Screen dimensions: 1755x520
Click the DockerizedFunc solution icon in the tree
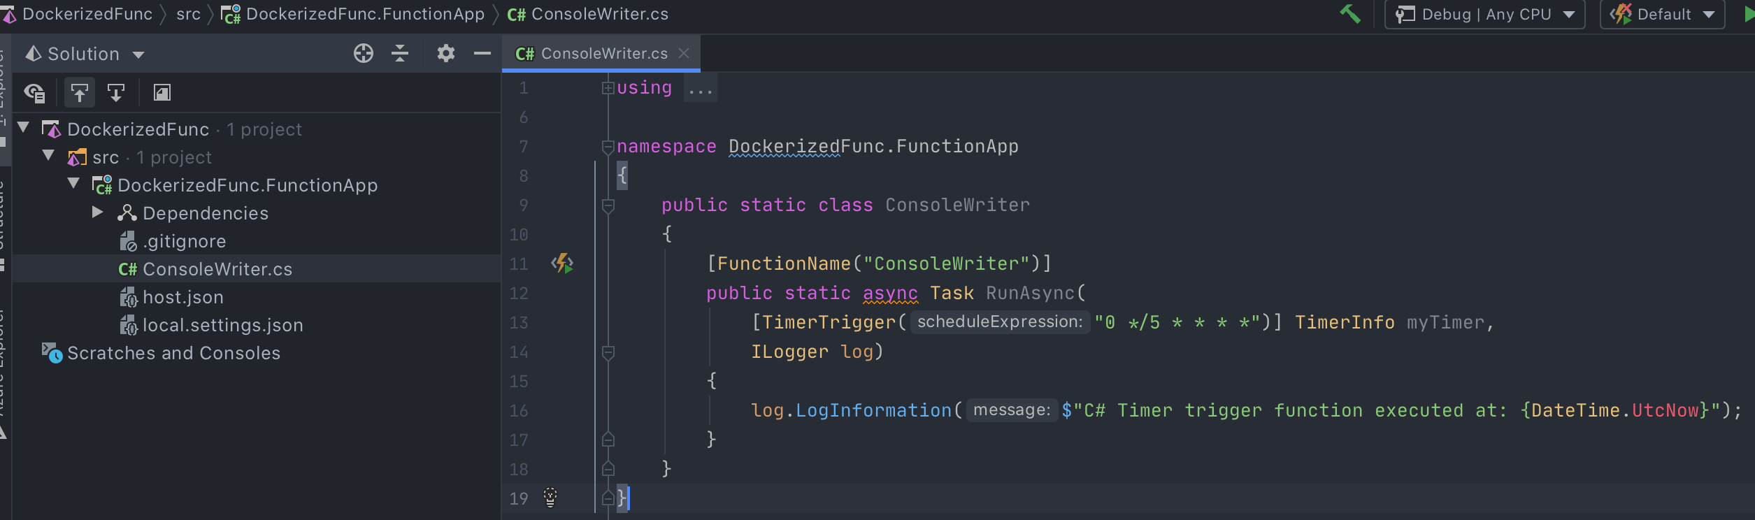pyautogui.click(x=51, y=129)
